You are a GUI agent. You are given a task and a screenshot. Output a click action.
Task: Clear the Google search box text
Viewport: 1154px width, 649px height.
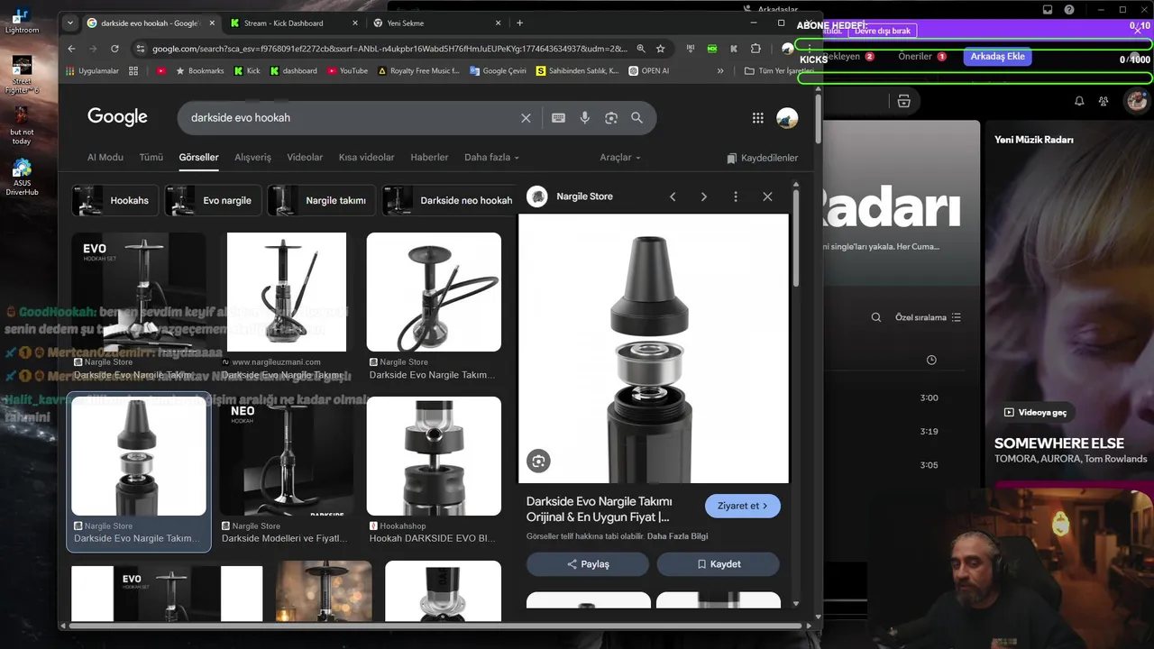(526, 117)
